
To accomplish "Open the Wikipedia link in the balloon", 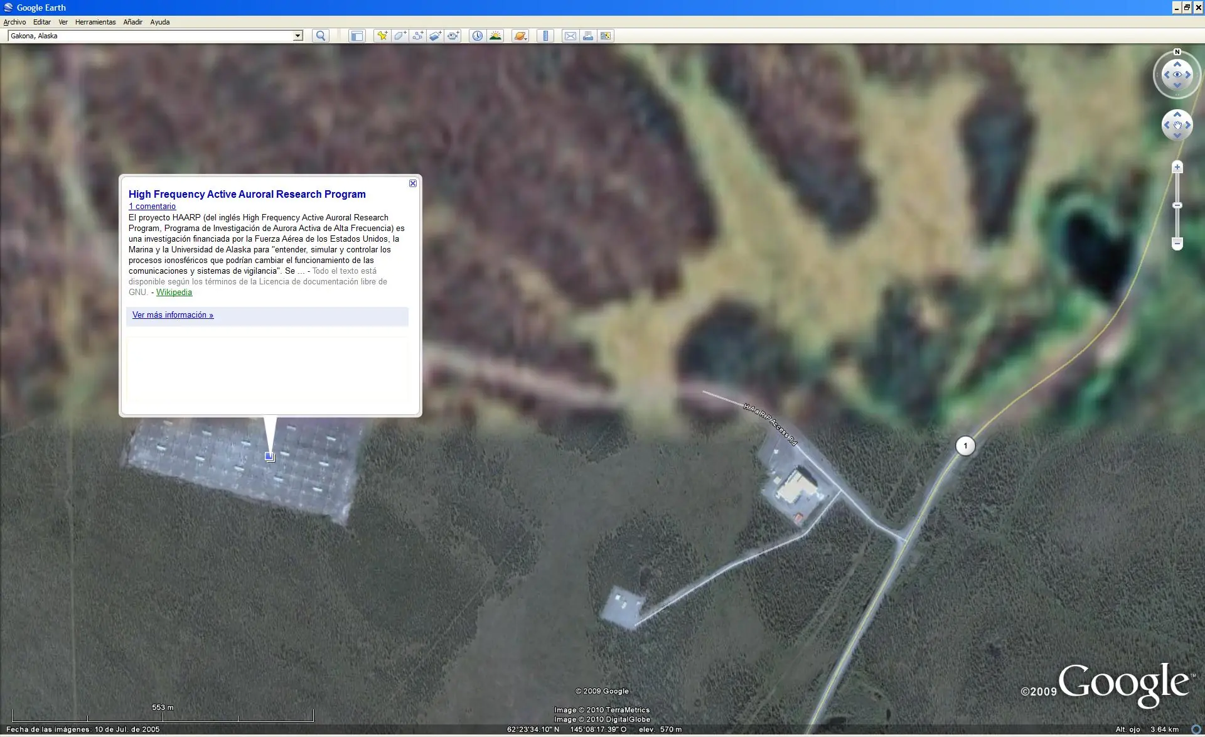I will 174,293.
